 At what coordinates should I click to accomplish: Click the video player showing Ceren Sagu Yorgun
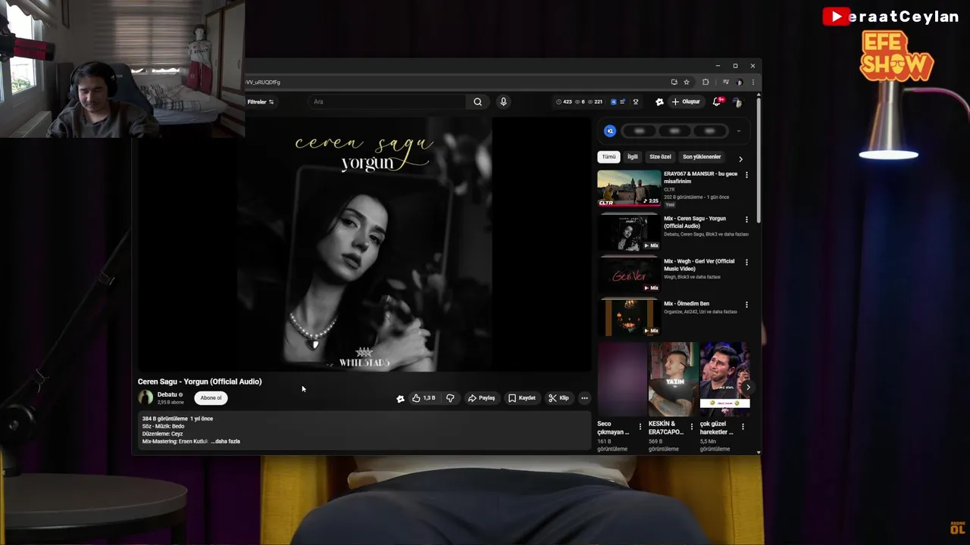pyautogui.click(x=365, y=244)
